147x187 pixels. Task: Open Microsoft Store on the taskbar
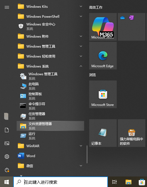click(x=142, y=182)
